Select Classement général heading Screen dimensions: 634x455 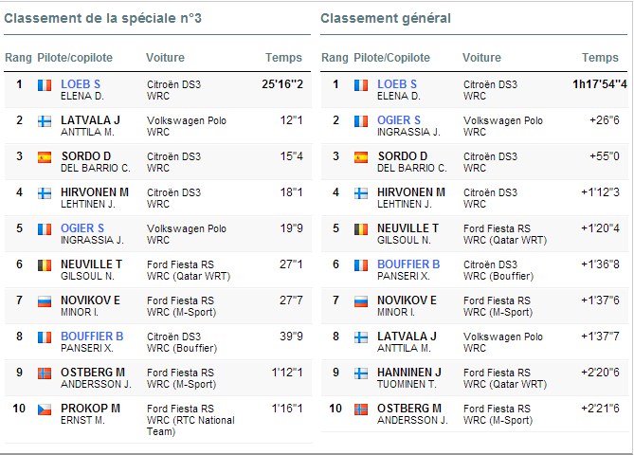tap(386, 18)
